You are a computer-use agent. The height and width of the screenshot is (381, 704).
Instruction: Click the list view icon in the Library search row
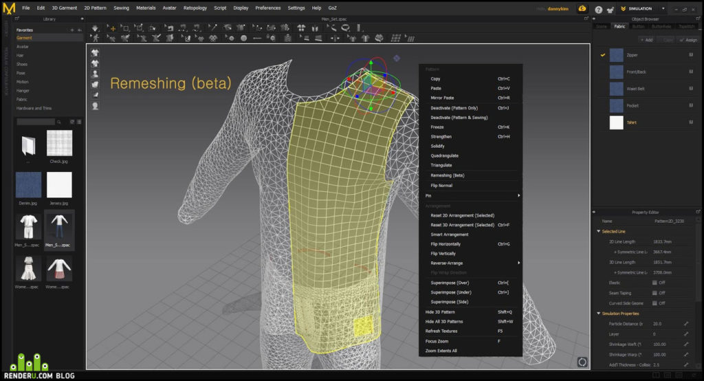tap(79, 122)
